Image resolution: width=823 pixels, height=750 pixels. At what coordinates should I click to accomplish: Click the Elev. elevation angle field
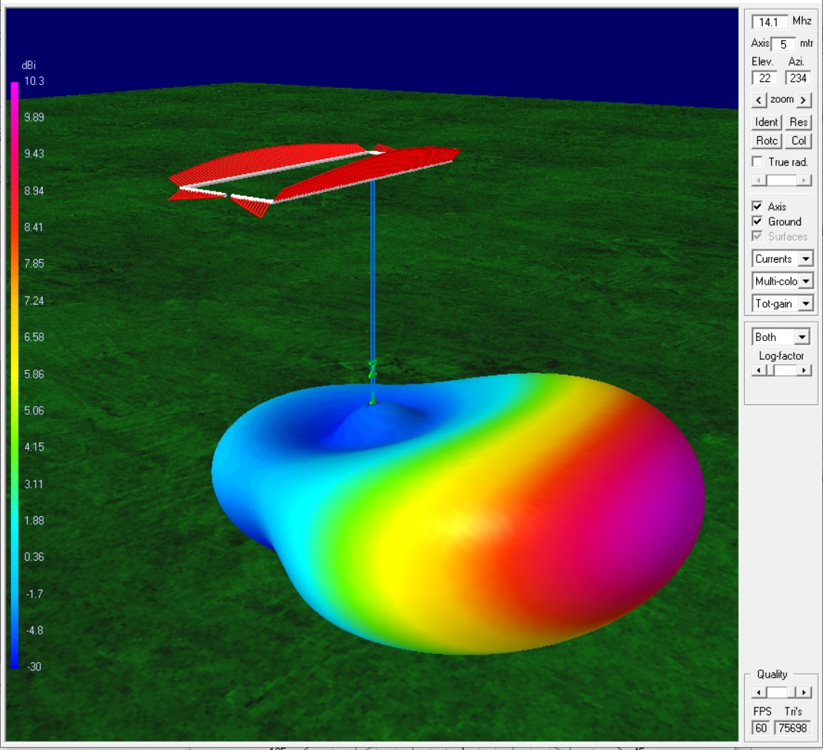pos(765,78)
